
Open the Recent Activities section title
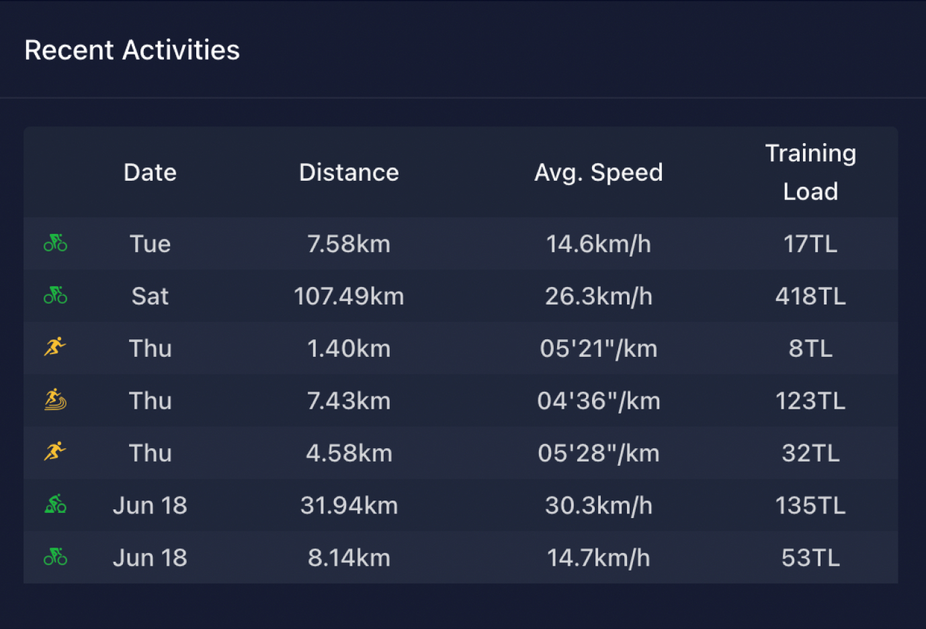[132, 50]
